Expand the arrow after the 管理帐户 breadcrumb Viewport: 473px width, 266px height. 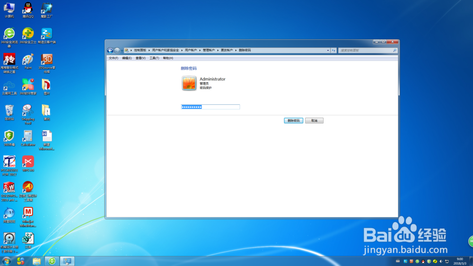tap(218, 50)
